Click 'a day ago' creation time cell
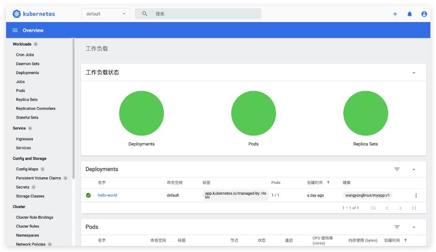 pyautogui.click(x=315, y=195)
